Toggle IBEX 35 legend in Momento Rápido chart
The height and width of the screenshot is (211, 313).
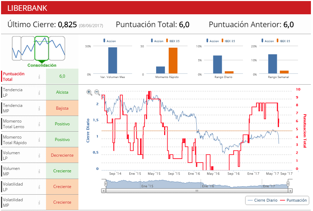(173, 41)
